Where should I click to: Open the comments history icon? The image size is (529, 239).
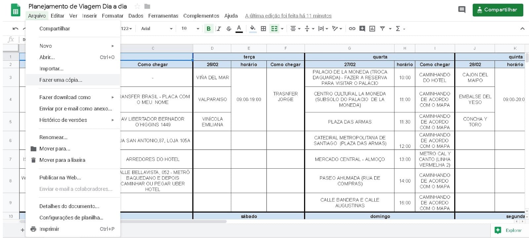click(x=462, y=10)
